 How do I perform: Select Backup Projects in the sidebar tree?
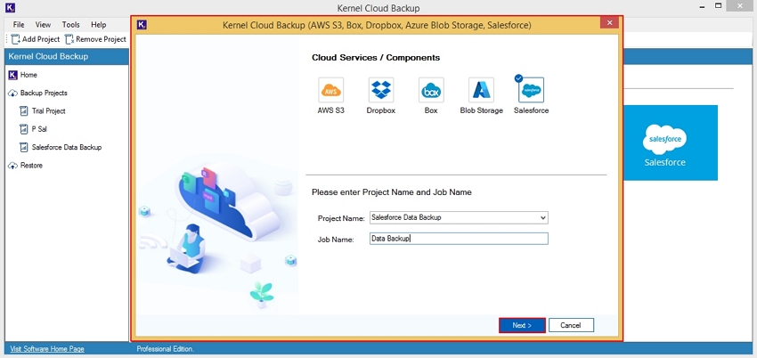(44, 94)
